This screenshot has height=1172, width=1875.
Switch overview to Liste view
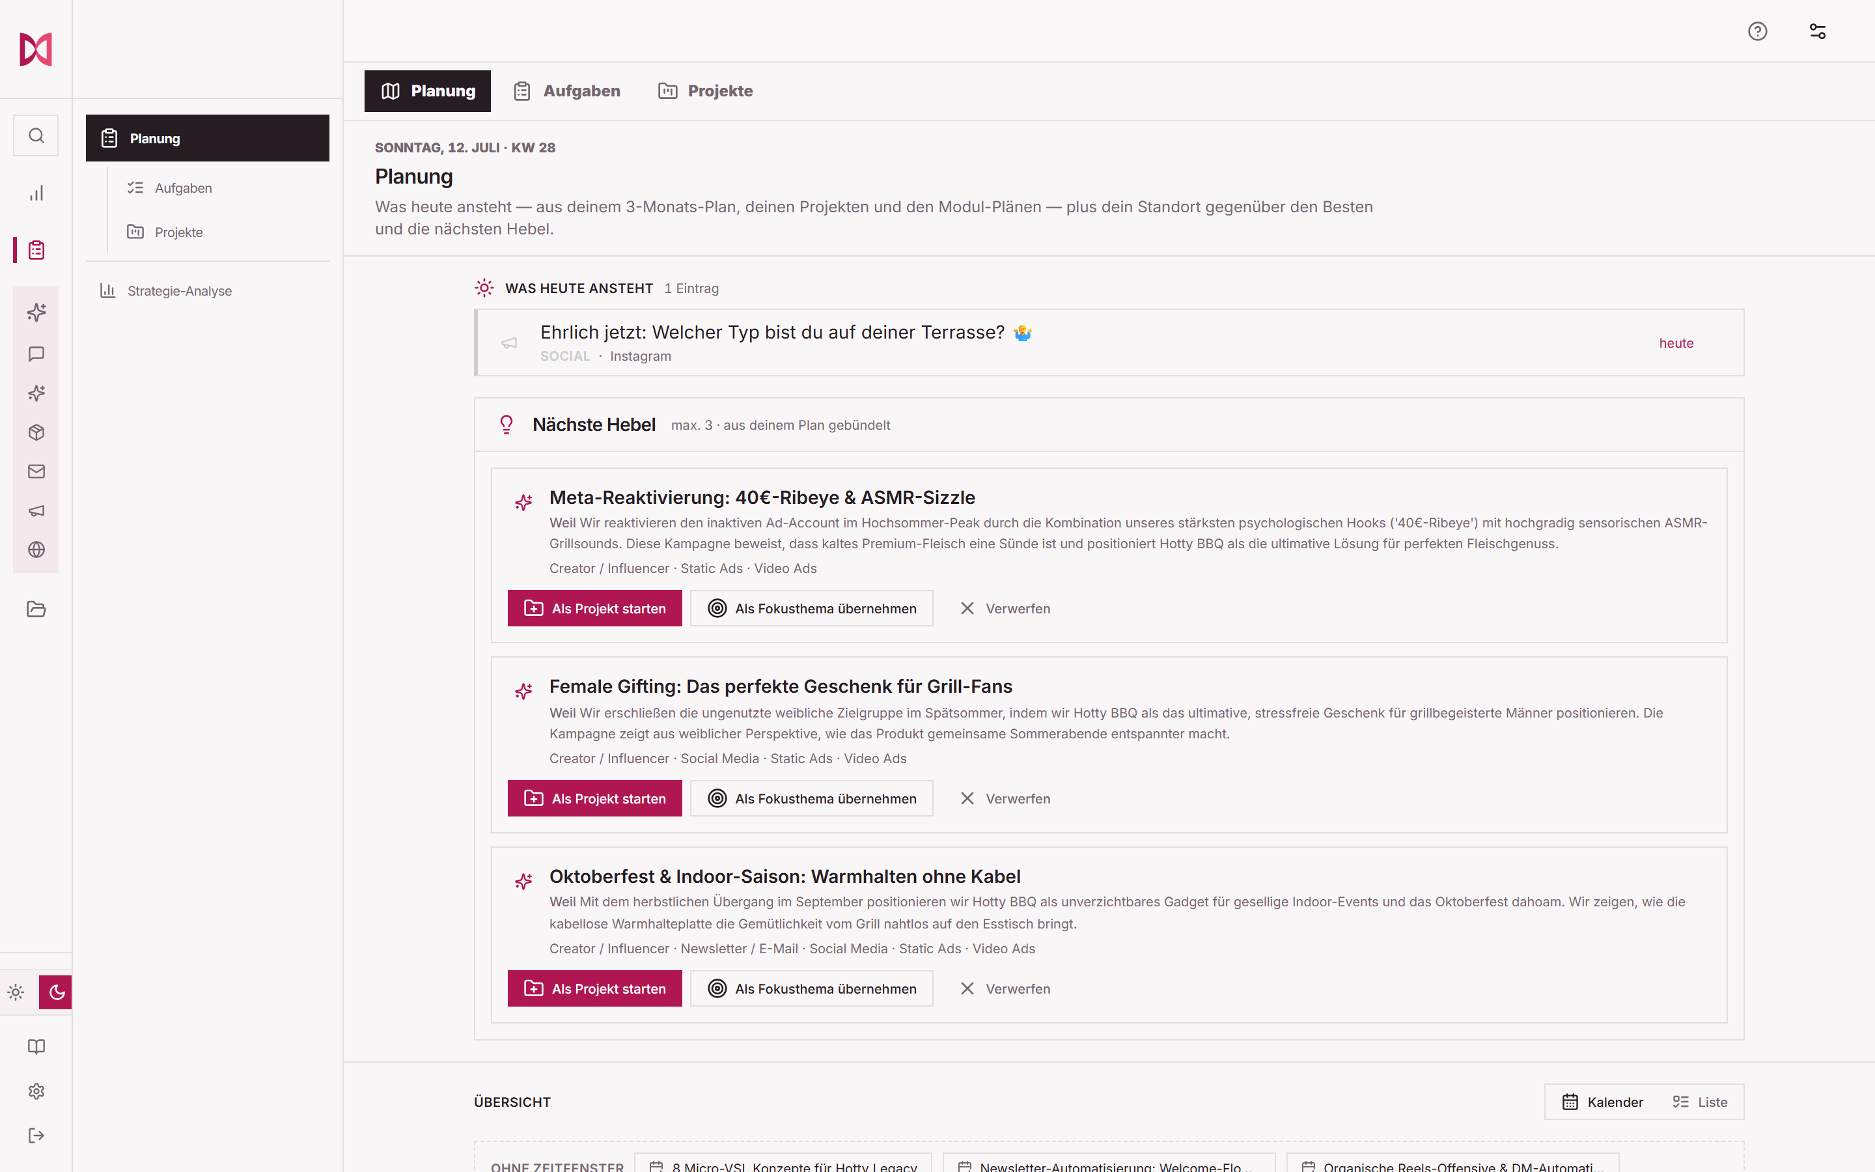point(1700,1102)
